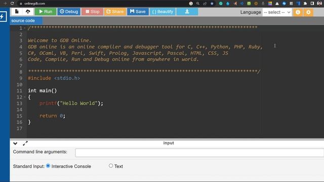Screen dimensions: 324x182
Task: Open the Extensions puzzle piece menu
Action: [x=305, y=4]
